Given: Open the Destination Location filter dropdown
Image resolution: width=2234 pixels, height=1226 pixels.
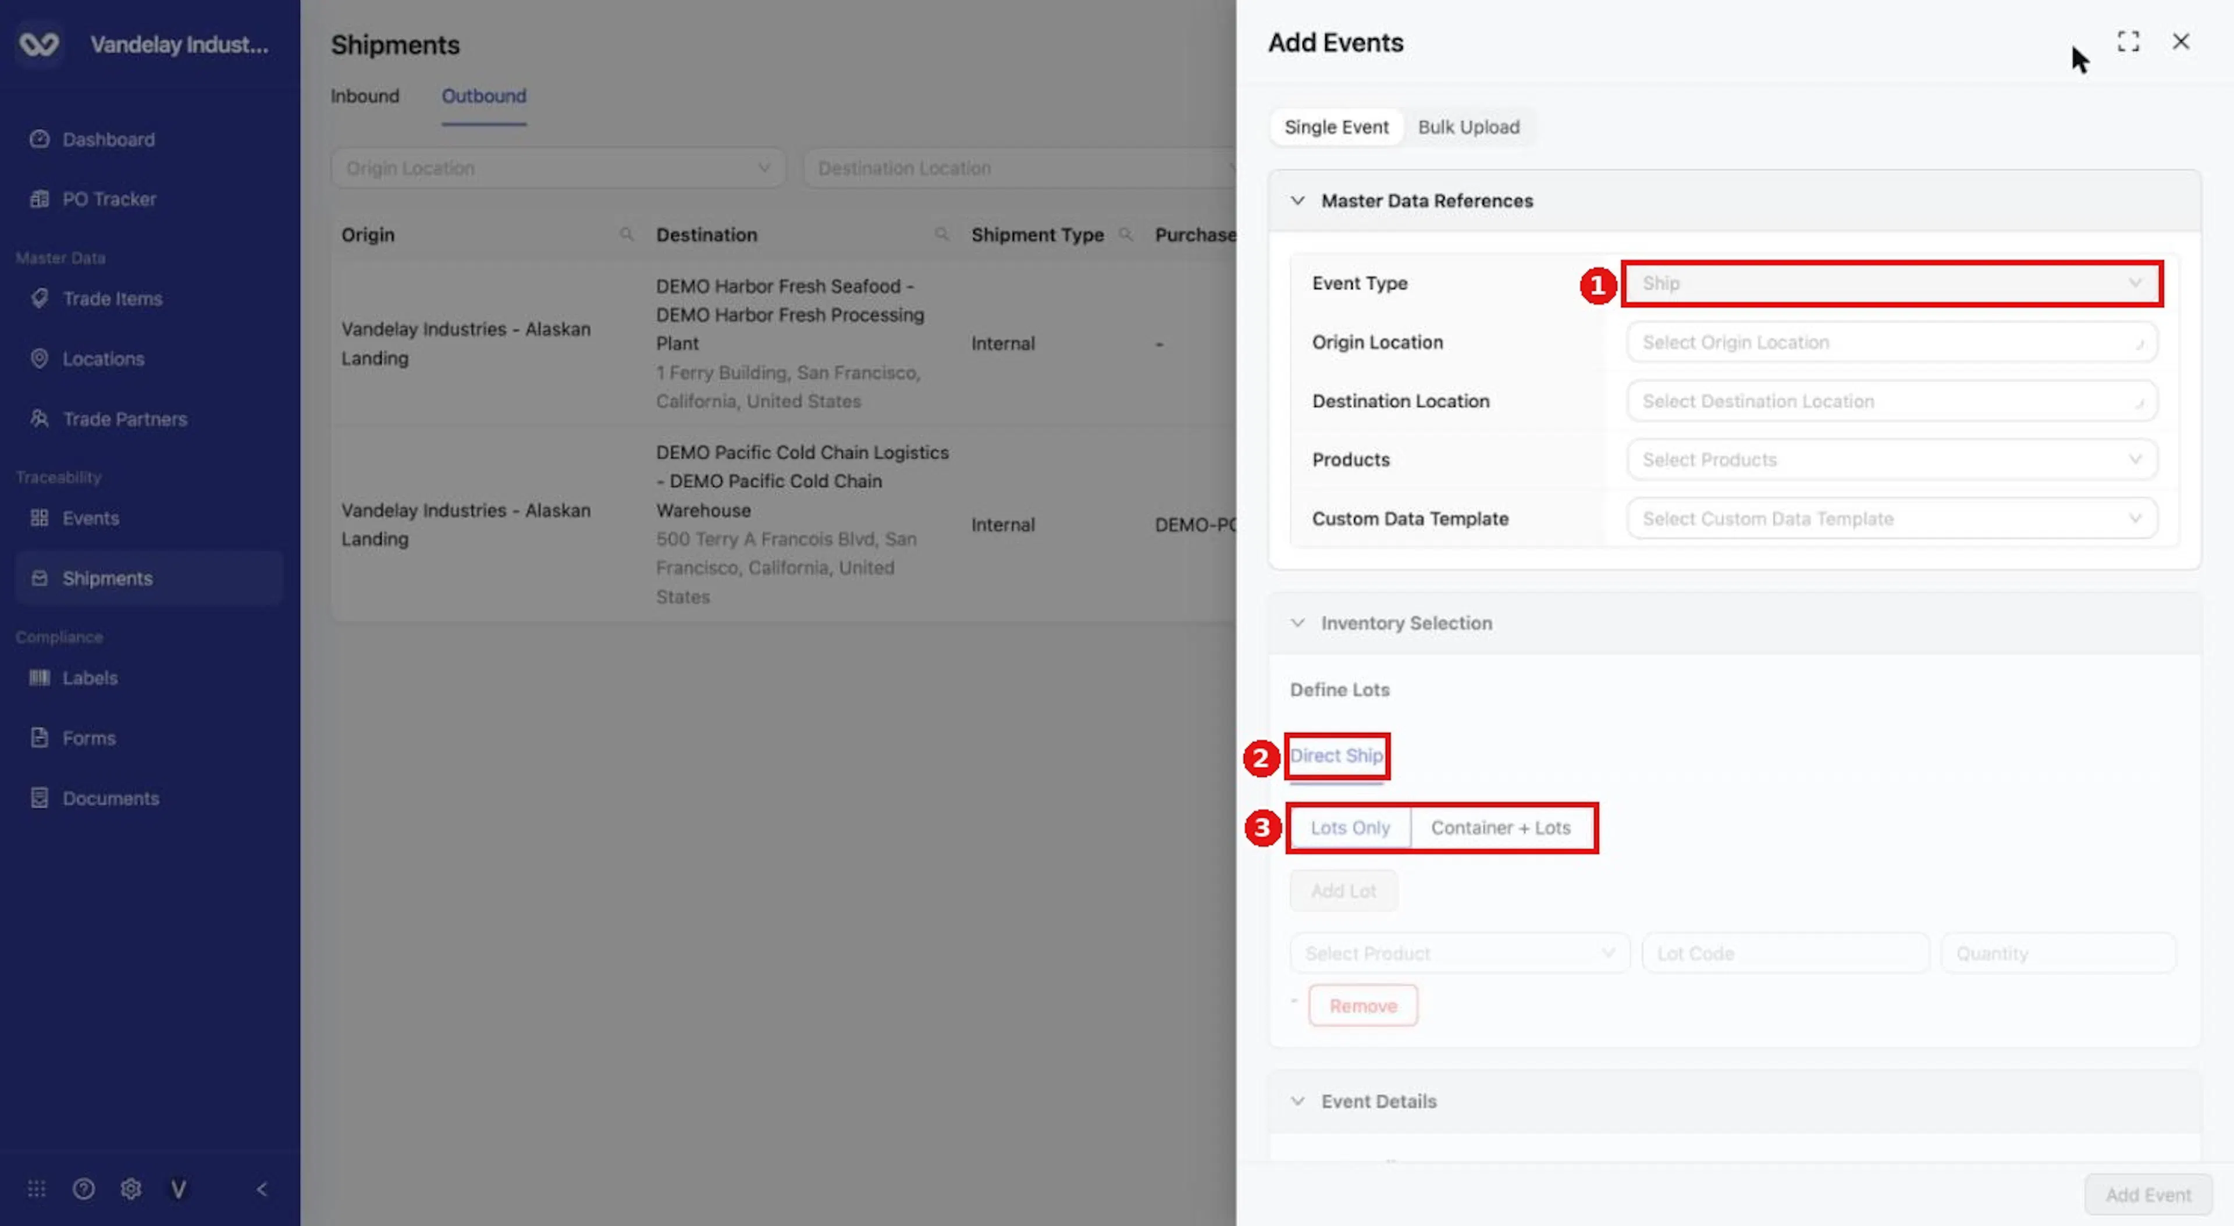Looking at the screenshot, I should point(1020,167).
